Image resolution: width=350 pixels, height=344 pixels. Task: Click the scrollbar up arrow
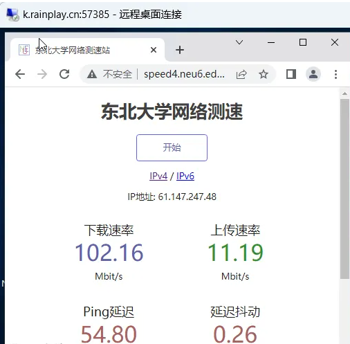click(344, 93)
